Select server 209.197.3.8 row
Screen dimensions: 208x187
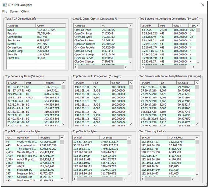click(34, 94)
